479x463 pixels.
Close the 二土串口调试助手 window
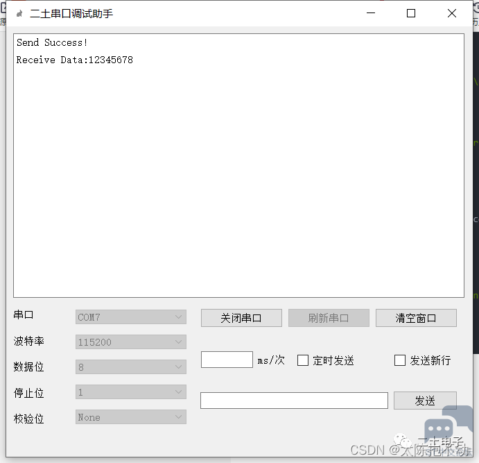tap(452, 13)
